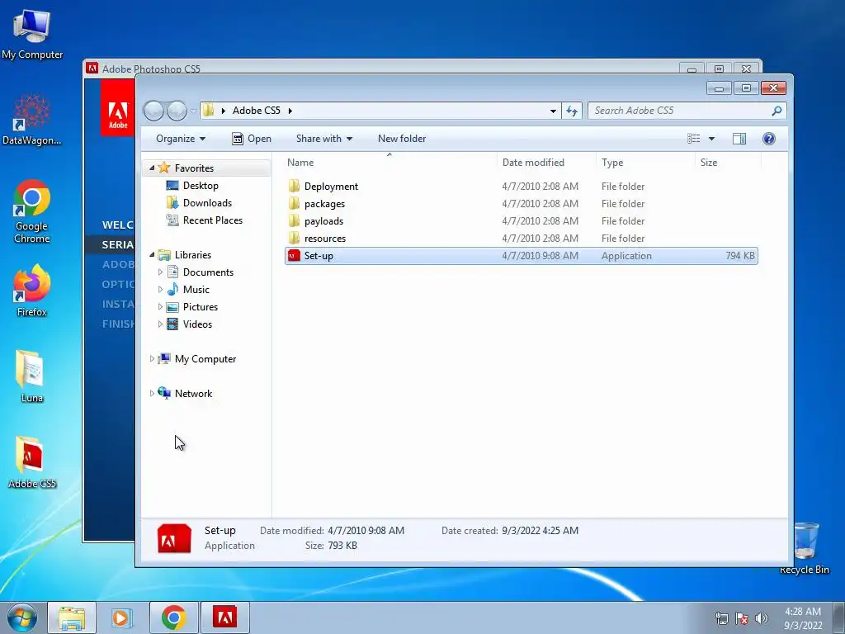Click Set-up's date 4/7/2010 9:08 AM
845x634 pixels.
coord(540,256)
